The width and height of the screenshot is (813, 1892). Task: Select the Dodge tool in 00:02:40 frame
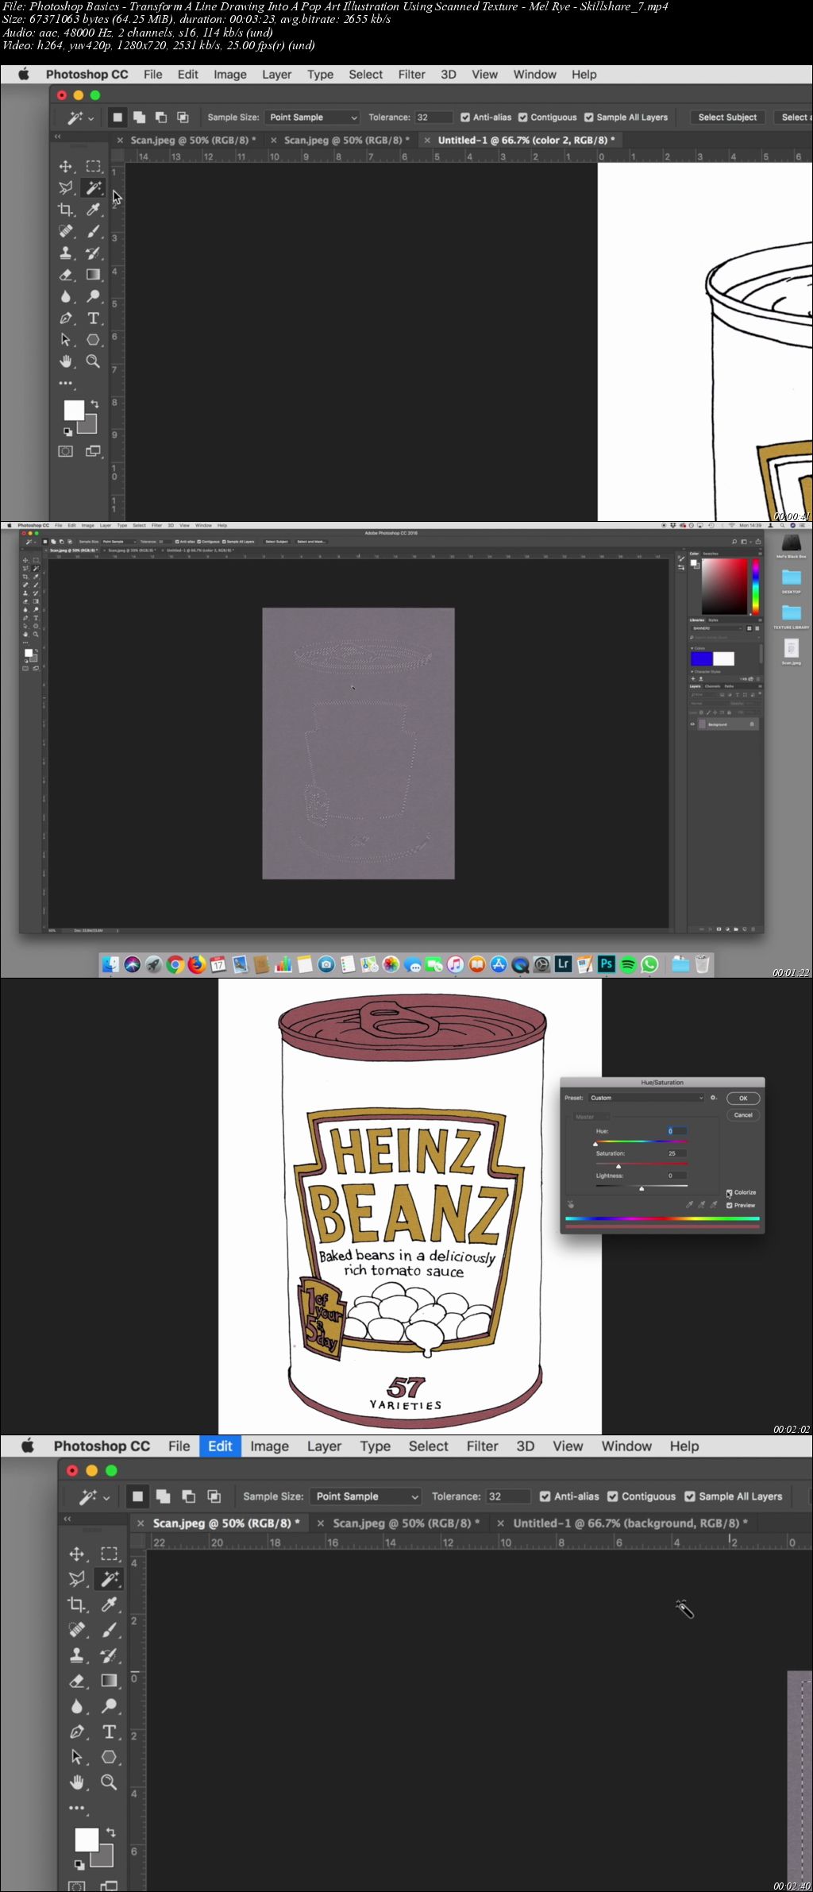point(109,1706)
